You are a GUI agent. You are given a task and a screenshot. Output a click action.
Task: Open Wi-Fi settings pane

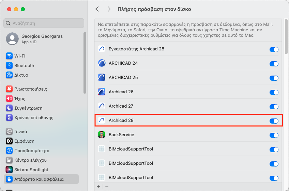pos(41,56)
